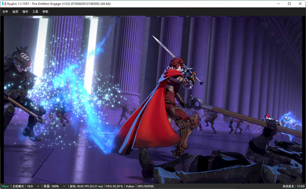Click the 30.02 FPS game speed readout

(x=86, y=186)
